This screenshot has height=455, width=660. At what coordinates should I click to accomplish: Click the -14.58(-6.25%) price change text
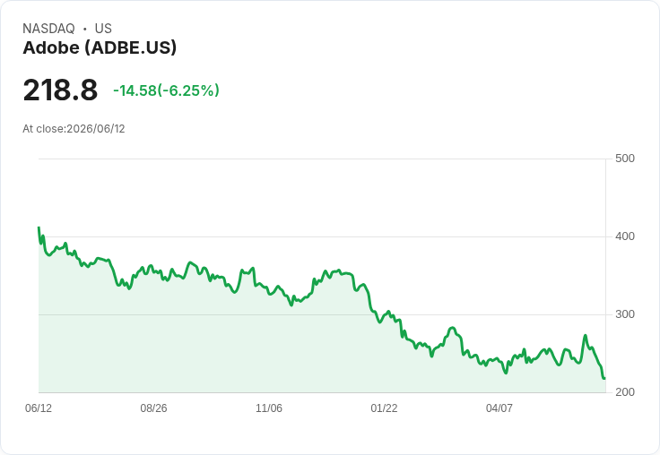(x=166, y=90)
